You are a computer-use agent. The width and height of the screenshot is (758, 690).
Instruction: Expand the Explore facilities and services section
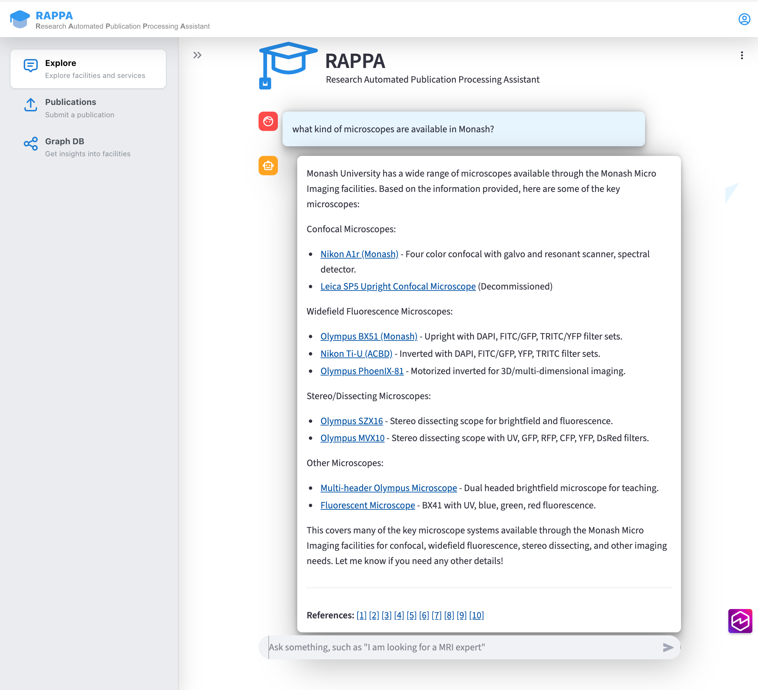point(88,69)
